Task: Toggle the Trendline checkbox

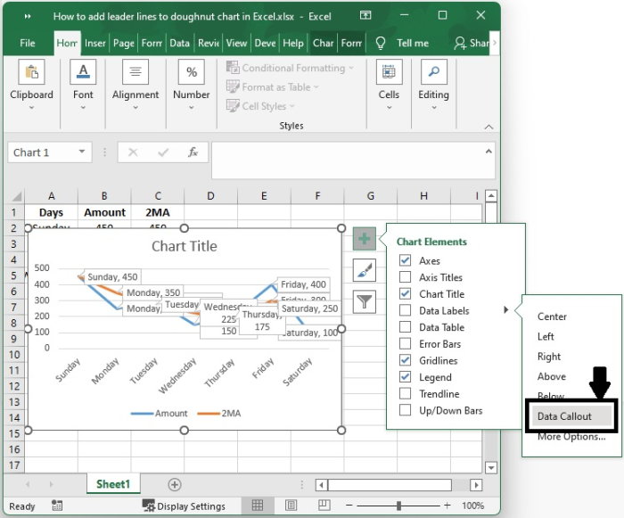Action: coord(406,394)
